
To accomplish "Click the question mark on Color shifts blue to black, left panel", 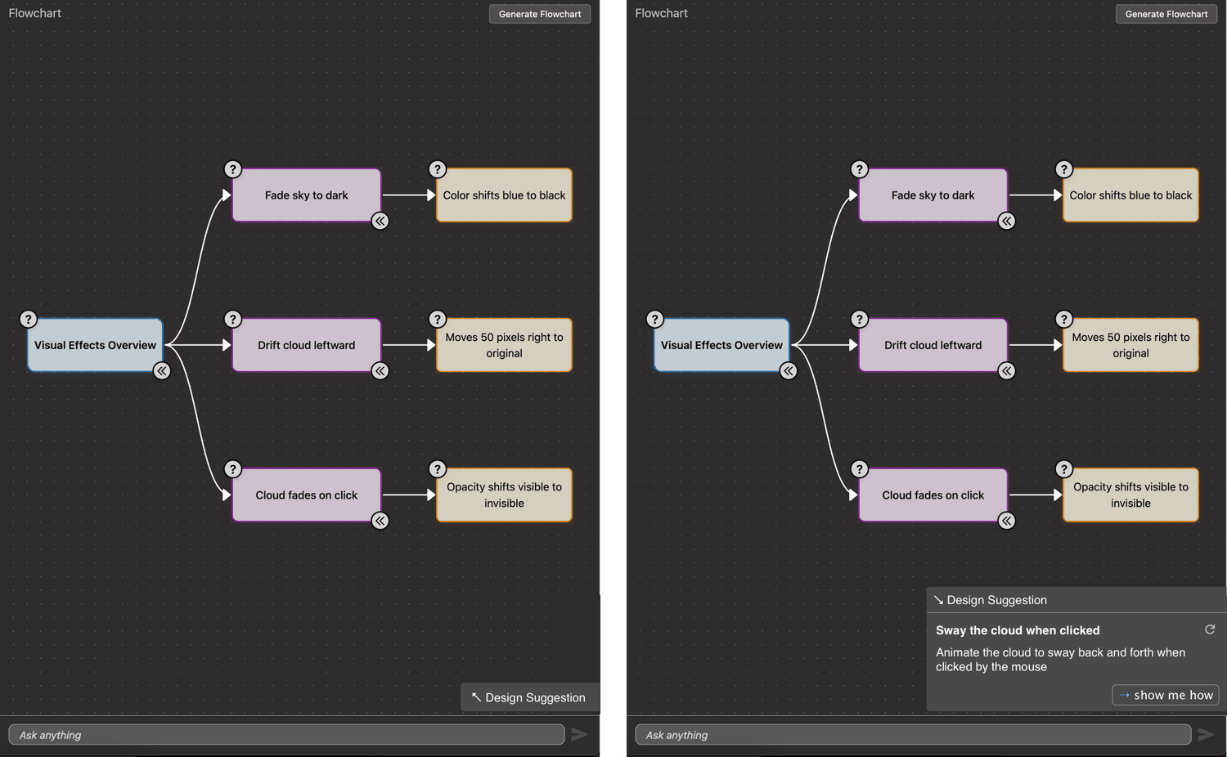I will pos(438,169).
